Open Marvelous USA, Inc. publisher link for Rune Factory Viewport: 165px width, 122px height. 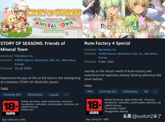click(x=130, y=54)
